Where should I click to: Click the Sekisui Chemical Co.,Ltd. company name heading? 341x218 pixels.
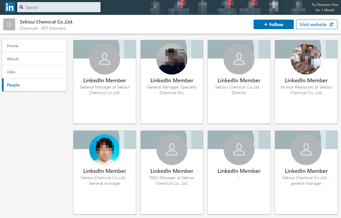[x=47, y=22]
